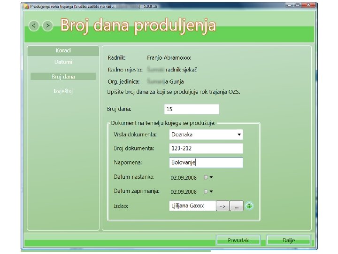This screenshot has width=338, height=254.
Task: Select the Broj dana step
Action: click(63, 77)
